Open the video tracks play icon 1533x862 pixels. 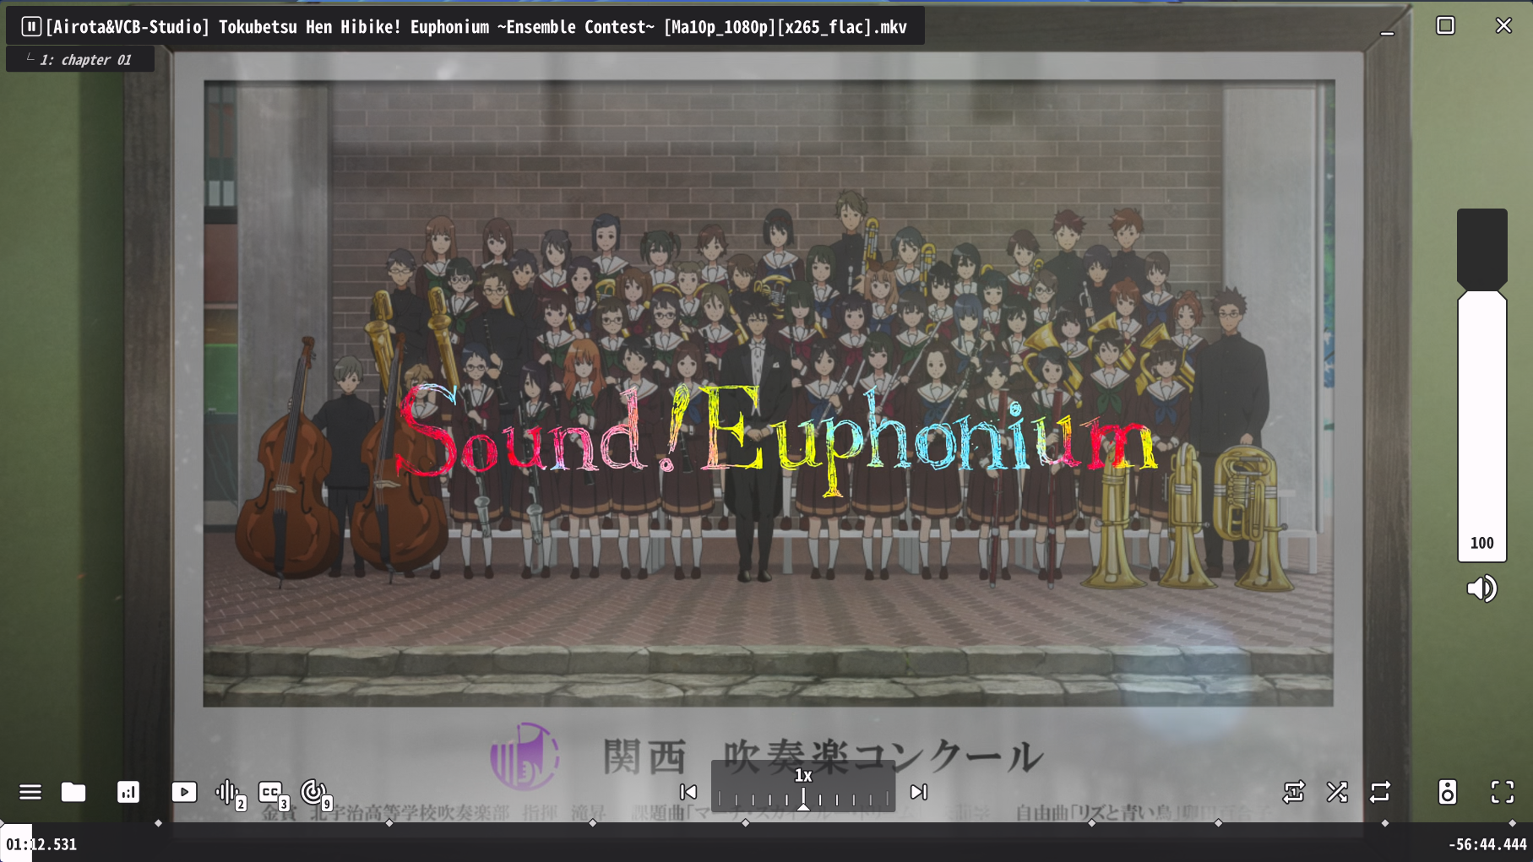184,792
